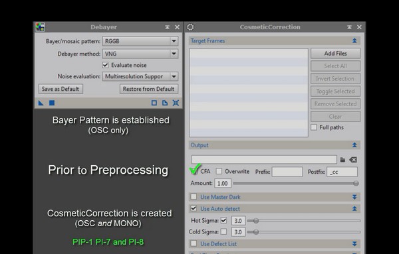Enable the Overwrite checkbox

(219, 171)
